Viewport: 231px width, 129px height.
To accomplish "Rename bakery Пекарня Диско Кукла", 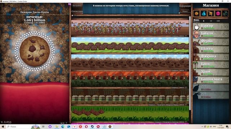I will coord(35,12).
